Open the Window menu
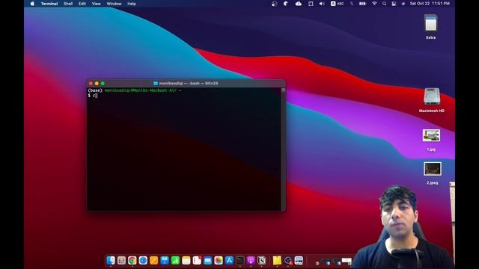Screen dimensions: 479x269 pyautogui.click(x=114, y=4)
